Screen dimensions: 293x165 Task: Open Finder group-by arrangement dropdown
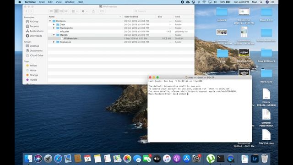pyautogui.click(x=75, y=11)
